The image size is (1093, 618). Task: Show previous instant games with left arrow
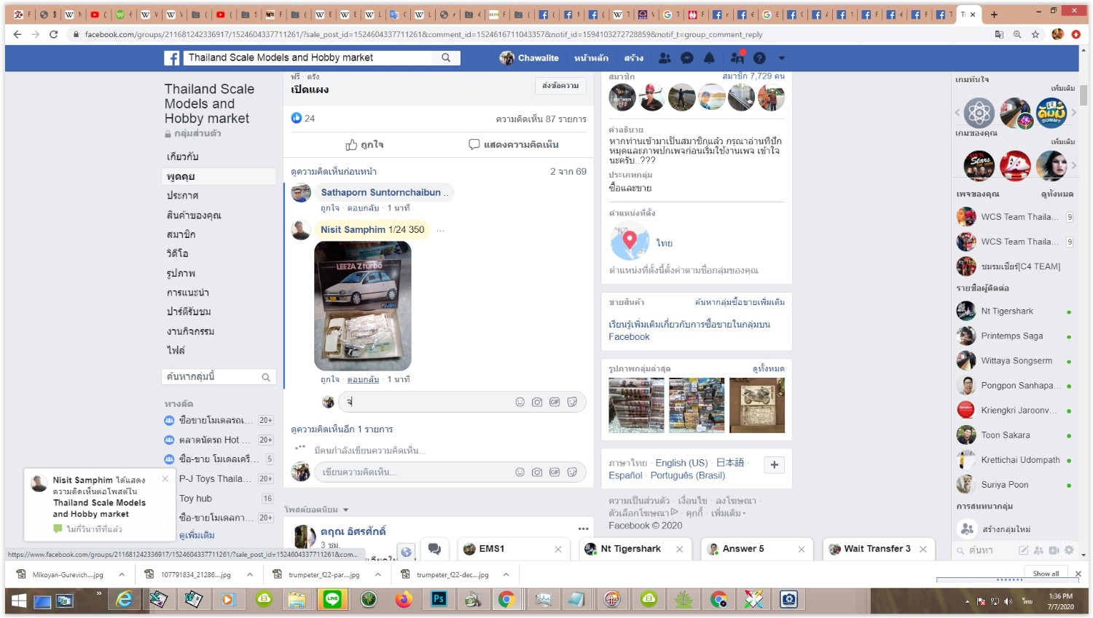(x=957, y=112)
